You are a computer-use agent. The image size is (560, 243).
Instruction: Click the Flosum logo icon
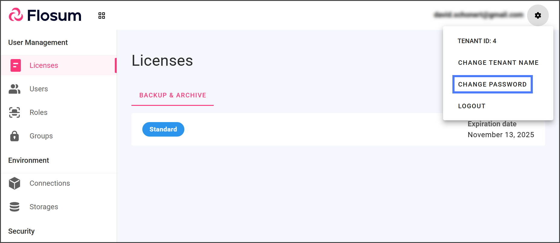tap(16, 15)
